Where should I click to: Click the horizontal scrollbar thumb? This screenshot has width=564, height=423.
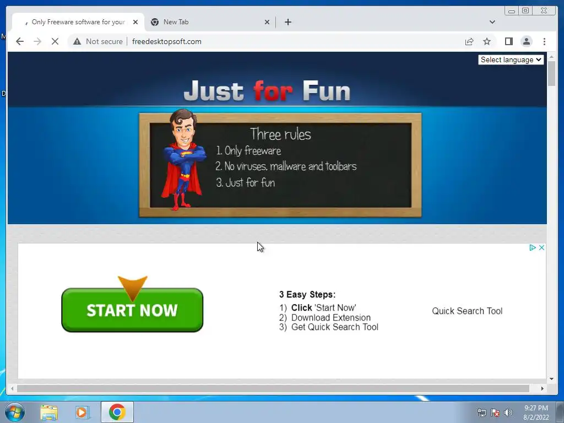tap(273, 388)
